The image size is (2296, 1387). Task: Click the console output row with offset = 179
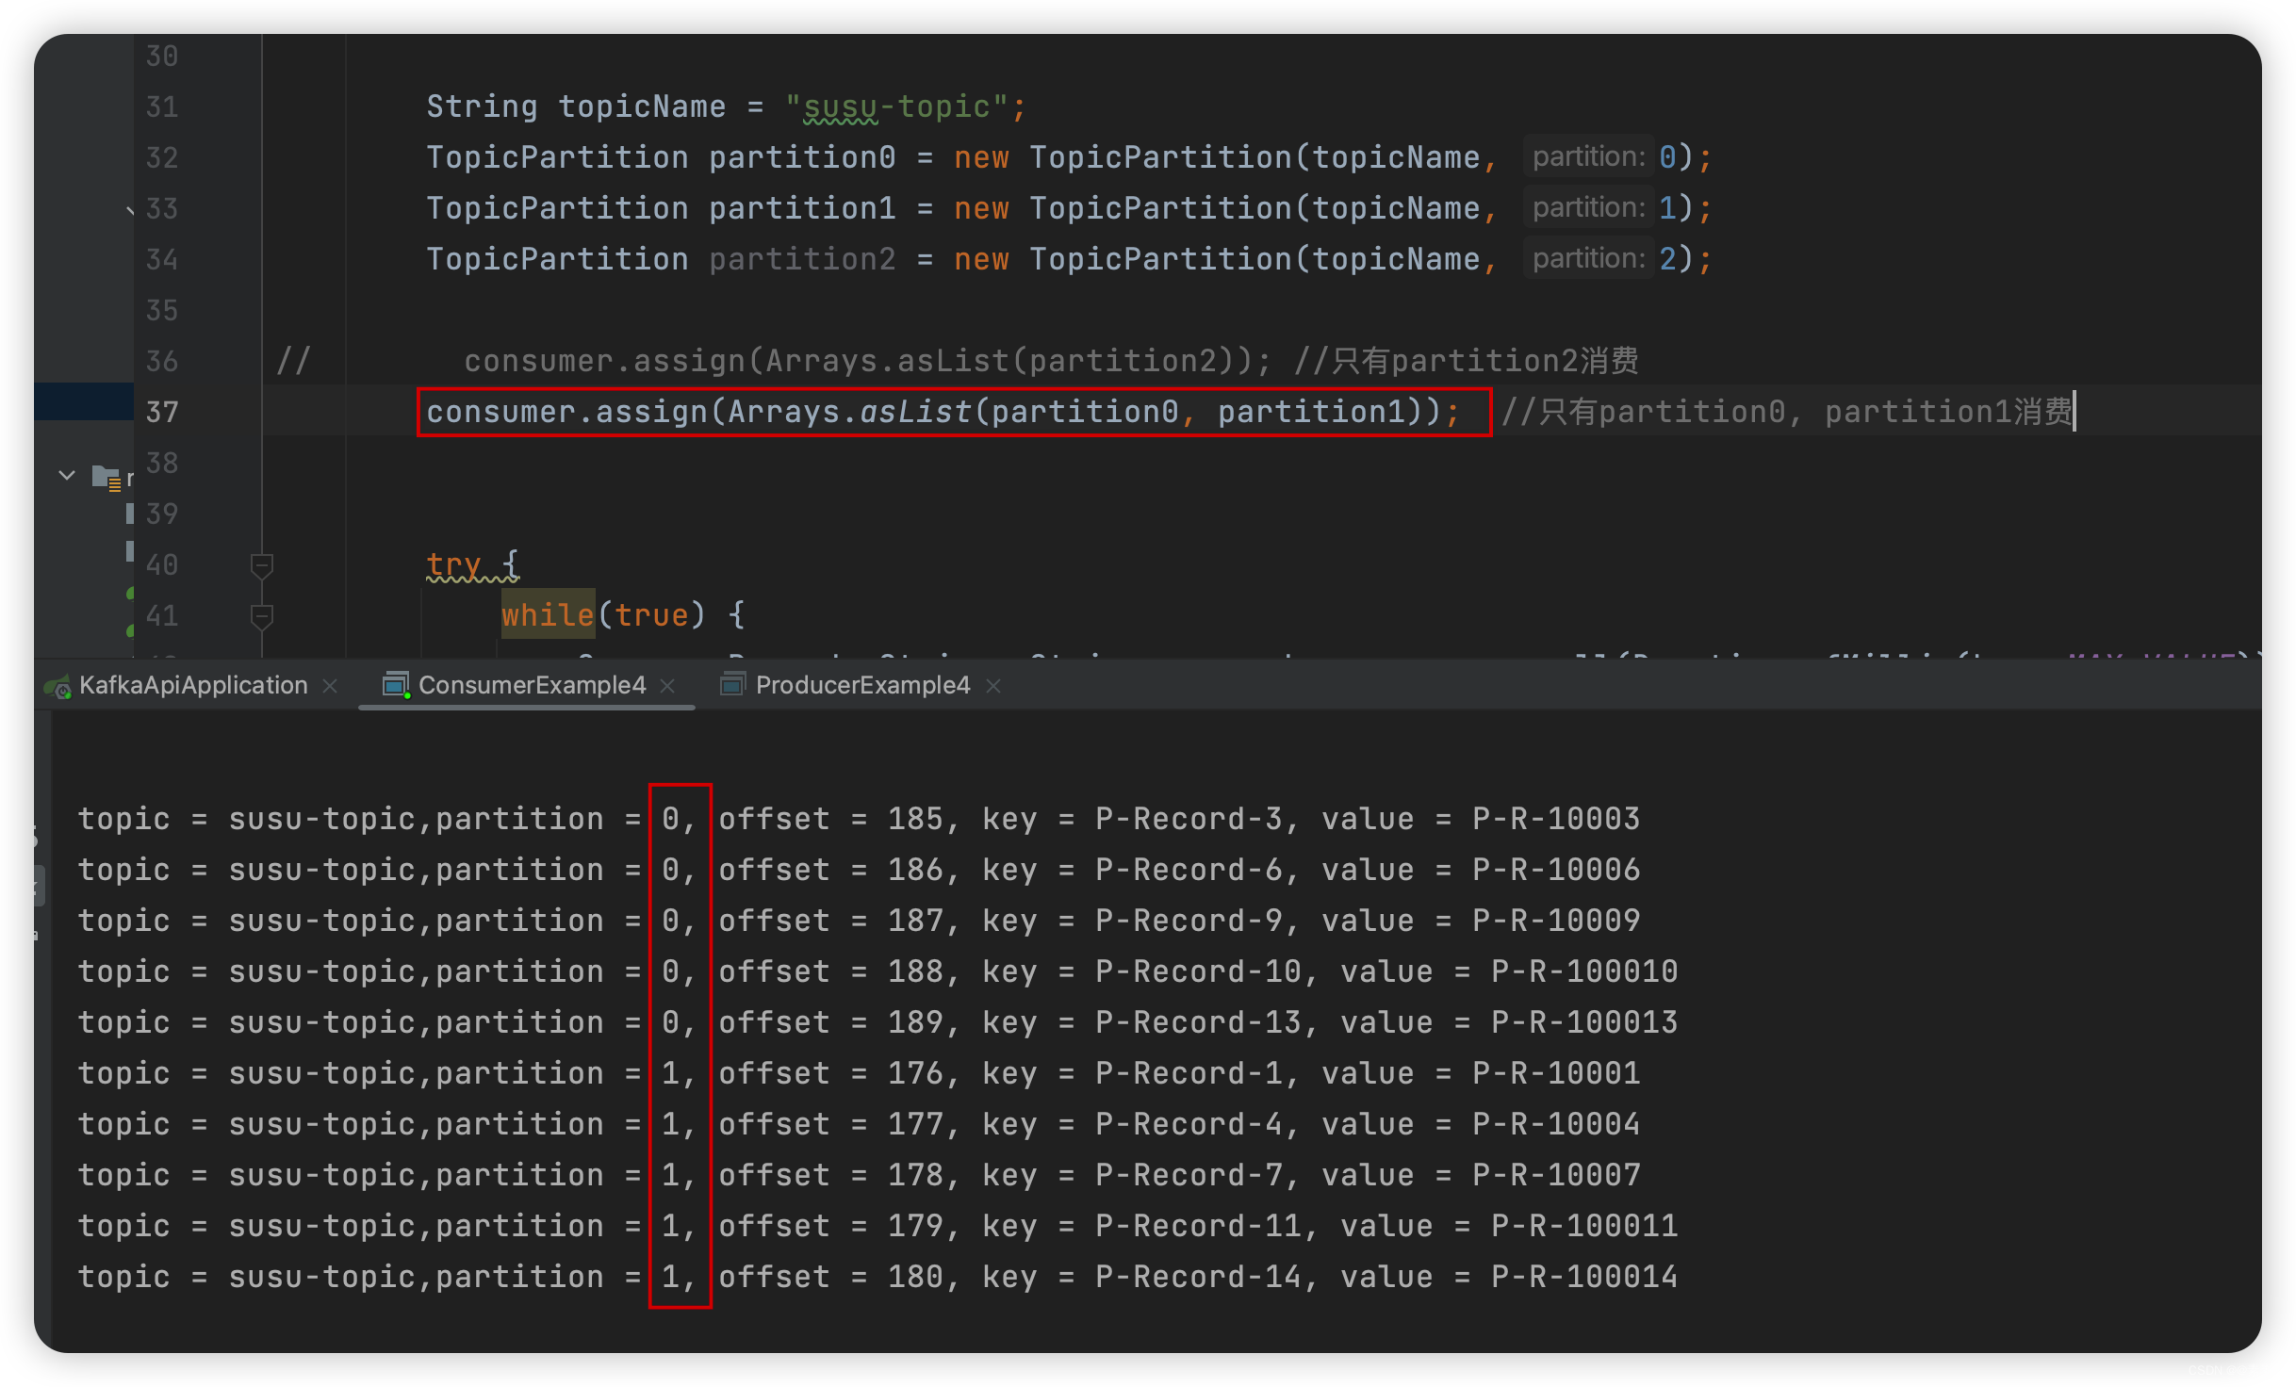point(877,1226)
